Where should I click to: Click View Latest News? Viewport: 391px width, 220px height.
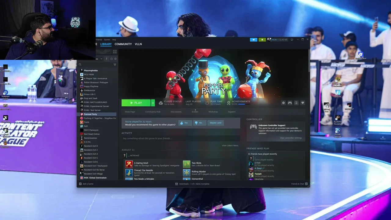click(x=230, y=145)
